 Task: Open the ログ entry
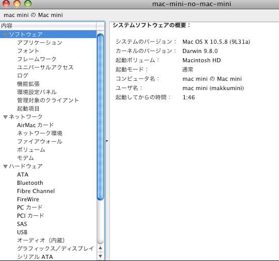23,76
